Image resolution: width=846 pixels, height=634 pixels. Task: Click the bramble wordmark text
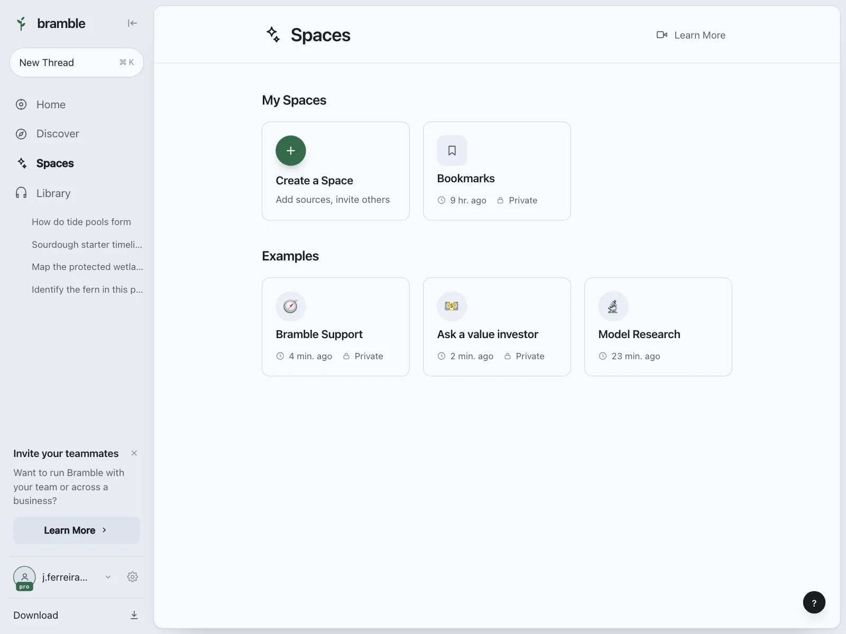[x=61, y=23]
